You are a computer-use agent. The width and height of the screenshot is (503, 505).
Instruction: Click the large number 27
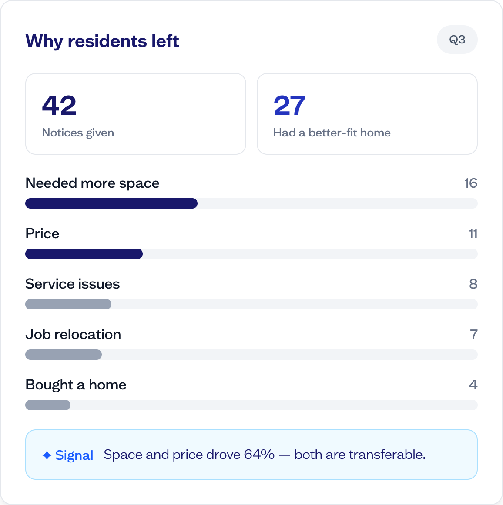[289, 105]
